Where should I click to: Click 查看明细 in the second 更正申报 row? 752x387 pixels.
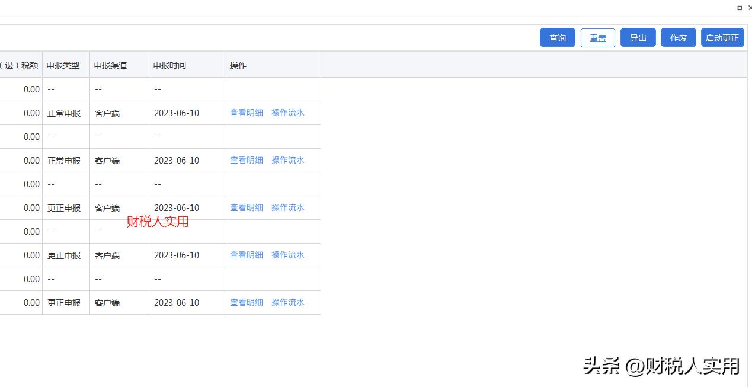point(247,255)
